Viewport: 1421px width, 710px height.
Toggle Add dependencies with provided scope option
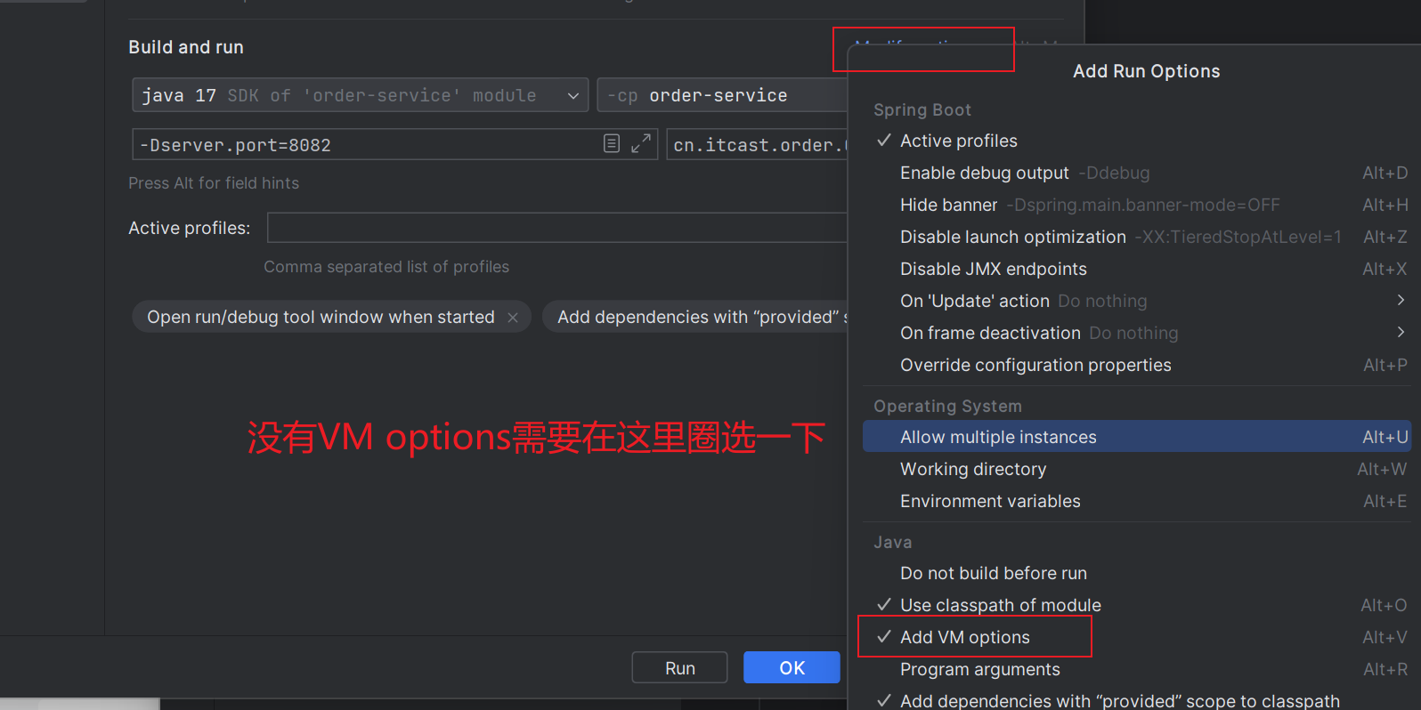pos(1137,700)
